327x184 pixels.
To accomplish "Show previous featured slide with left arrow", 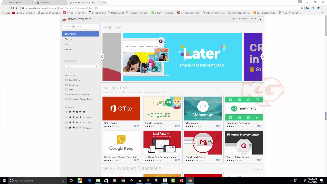I will (x=102, y=57).
